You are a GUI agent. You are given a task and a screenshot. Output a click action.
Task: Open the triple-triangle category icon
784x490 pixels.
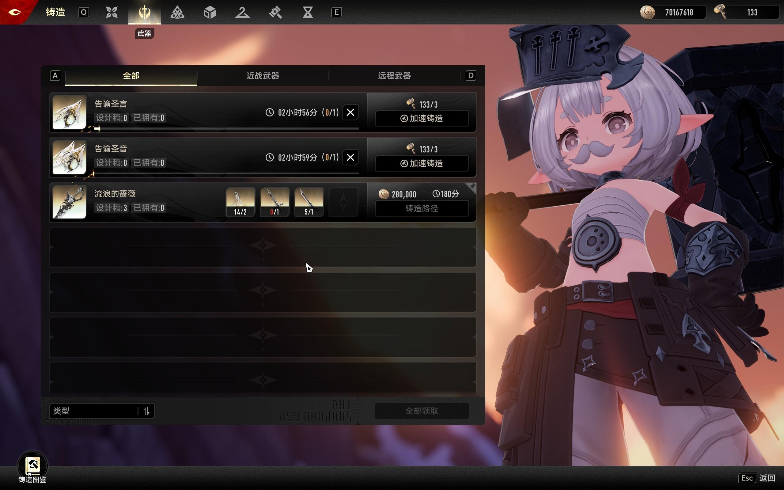(x=177, y=12)
